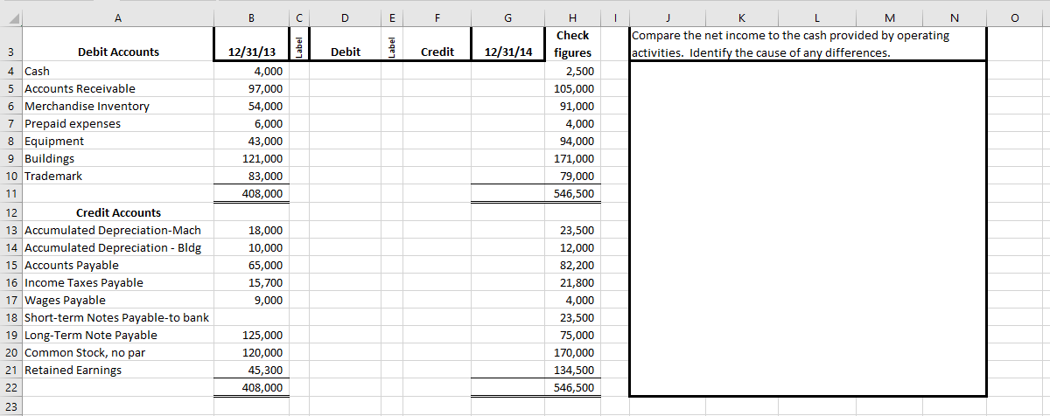Click the 'Credit Accounts' heading cell
Viewport: 1050px width, 416px height.
[118, 212]
